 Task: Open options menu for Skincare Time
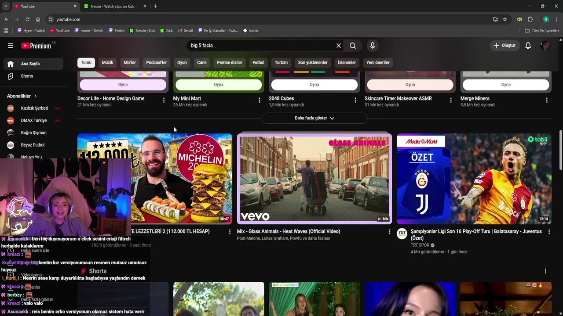451,101
